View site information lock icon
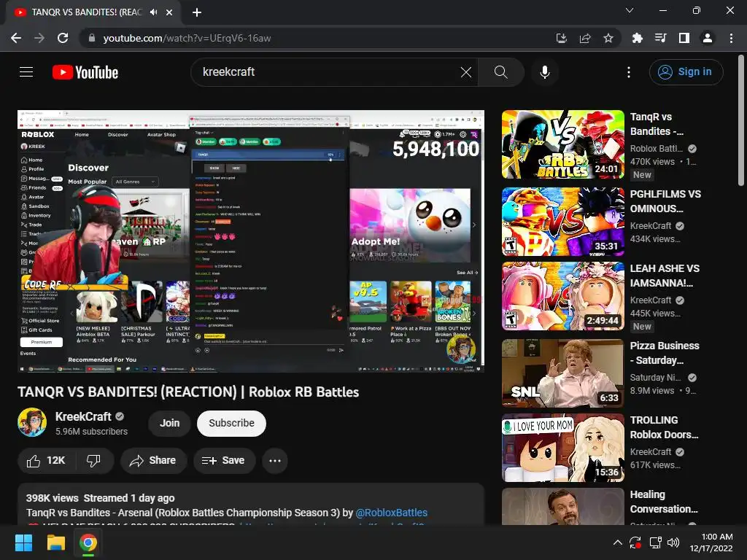 coord(92,38)
